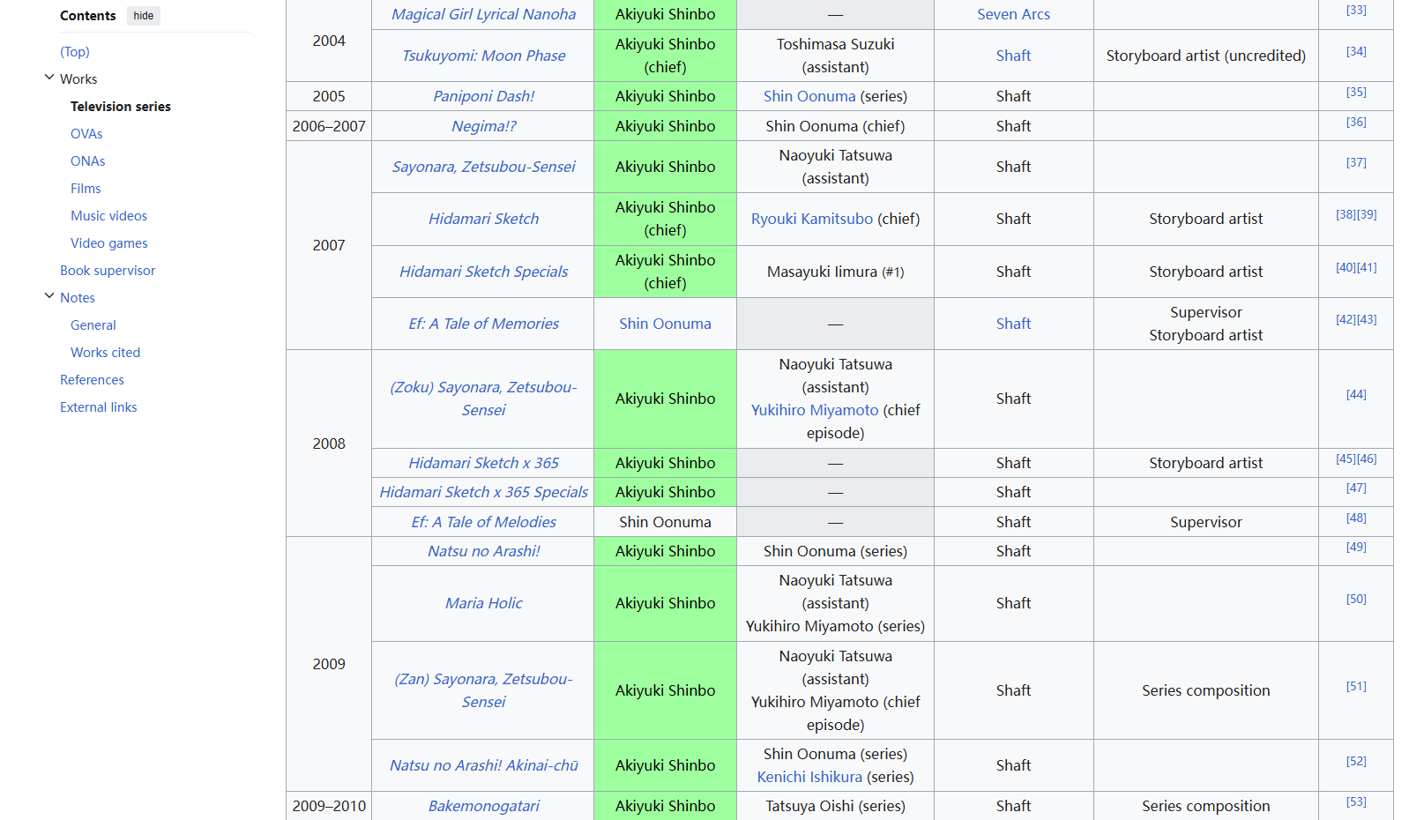Open Magical Girl Lyrical Nanoha article
This screenshot has height=820, width=1424.
coord(483,14)
